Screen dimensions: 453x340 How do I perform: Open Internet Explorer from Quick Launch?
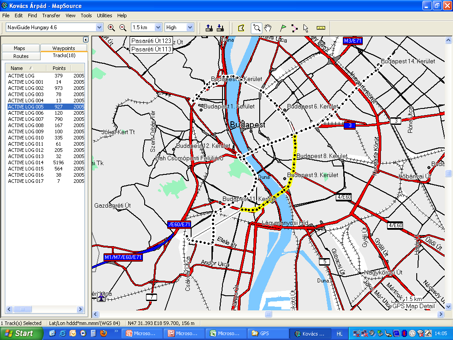(x=62, y=333)
